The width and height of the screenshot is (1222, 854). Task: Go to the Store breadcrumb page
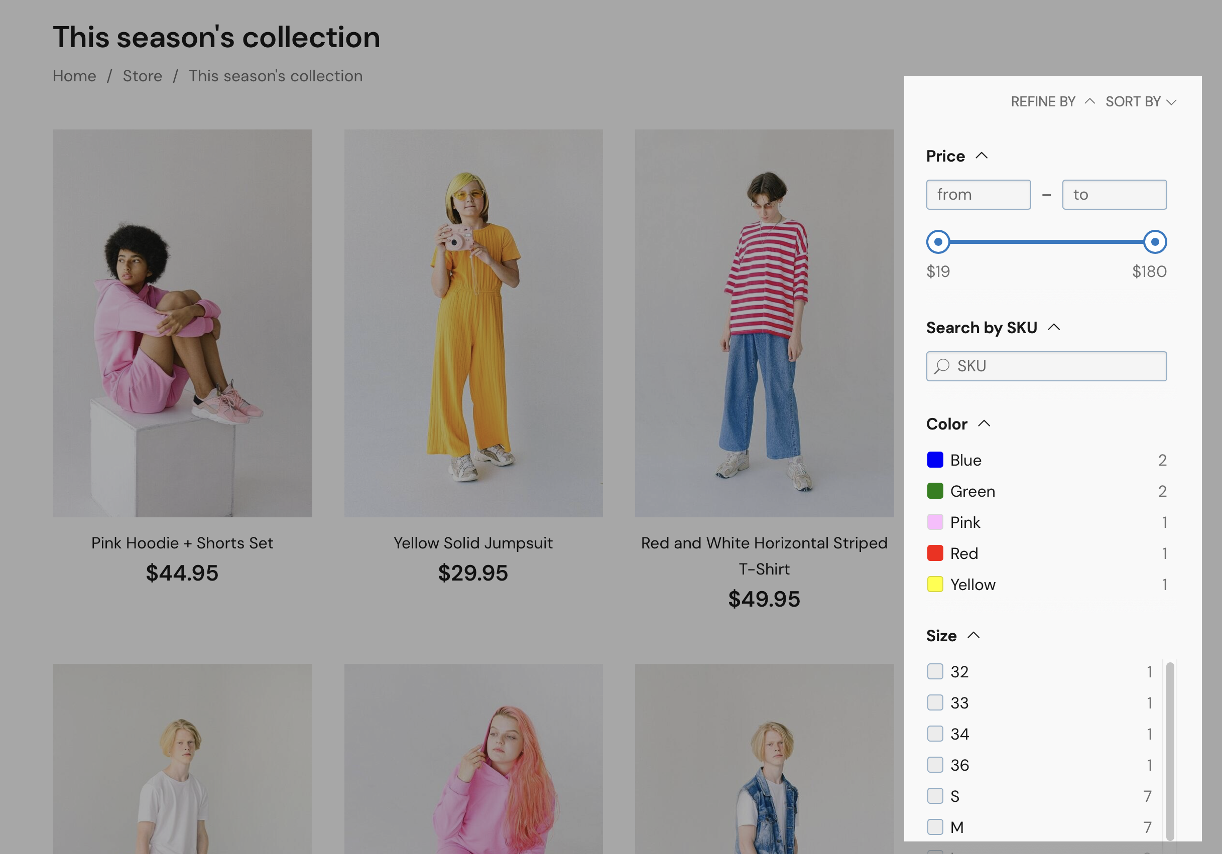point(143,75)
